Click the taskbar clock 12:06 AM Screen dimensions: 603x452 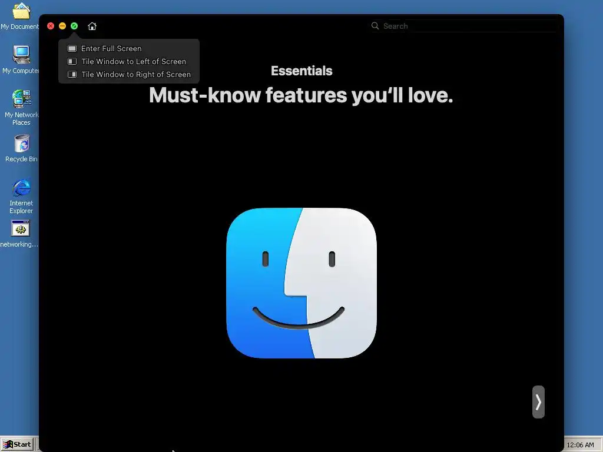click(580, 445)
